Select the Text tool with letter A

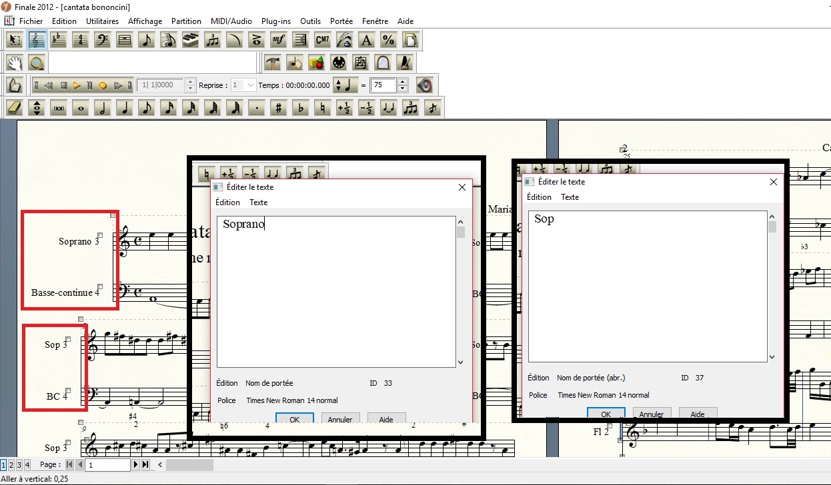click(365, 41)
